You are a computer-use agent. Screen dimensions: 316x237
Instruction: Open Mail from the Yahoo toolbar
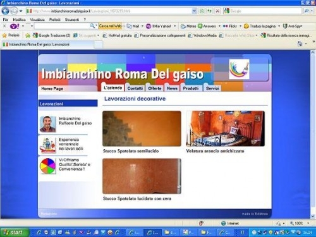(133, 26)
